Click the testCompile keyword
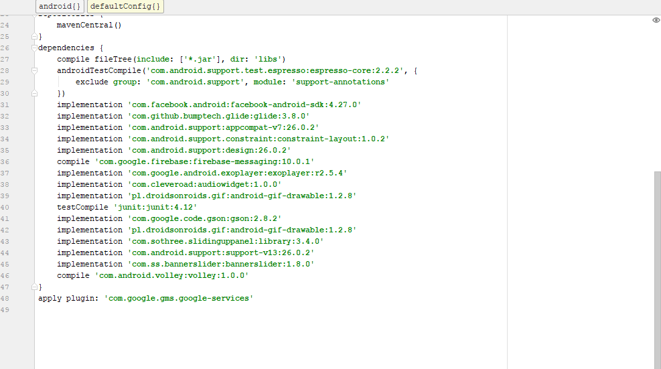Screen dimensions: 661x369 coord(82,208)
